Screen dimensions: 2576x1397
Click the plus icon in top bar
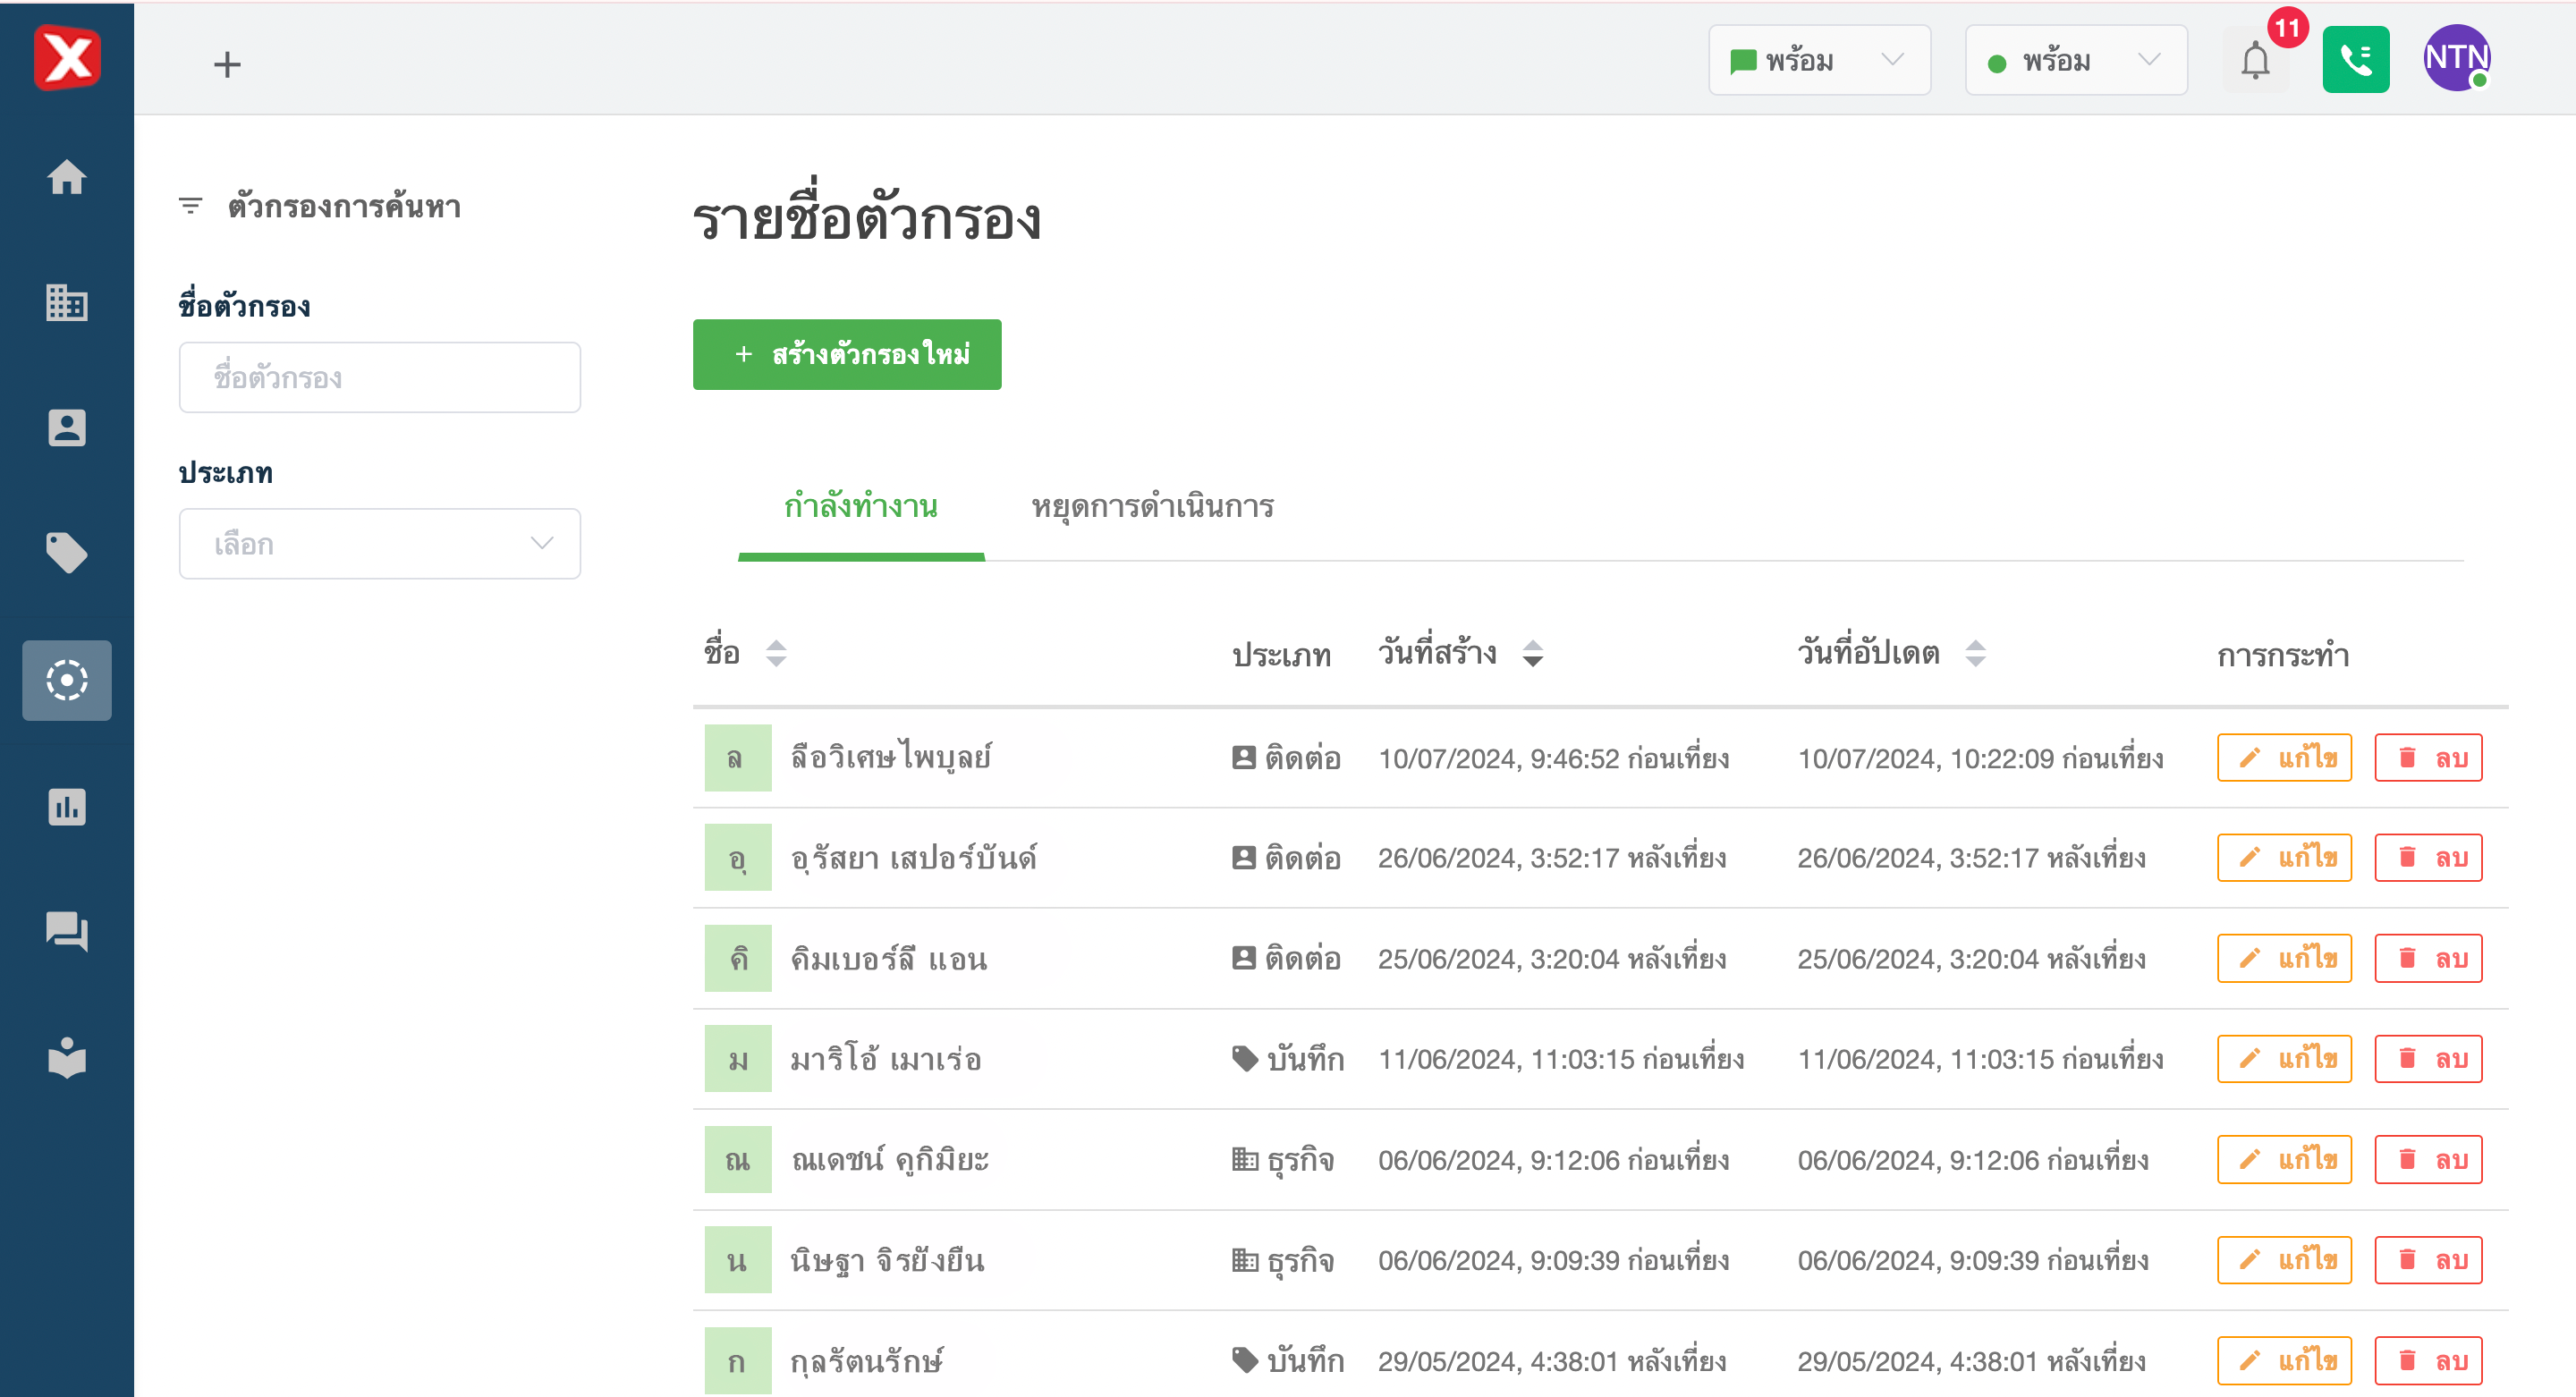click(227, 65)
